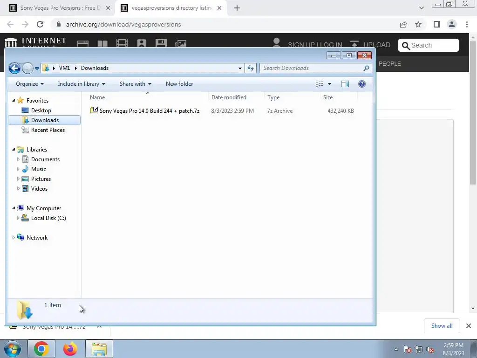Open Chrome from the taskbar

pos(41,349)
